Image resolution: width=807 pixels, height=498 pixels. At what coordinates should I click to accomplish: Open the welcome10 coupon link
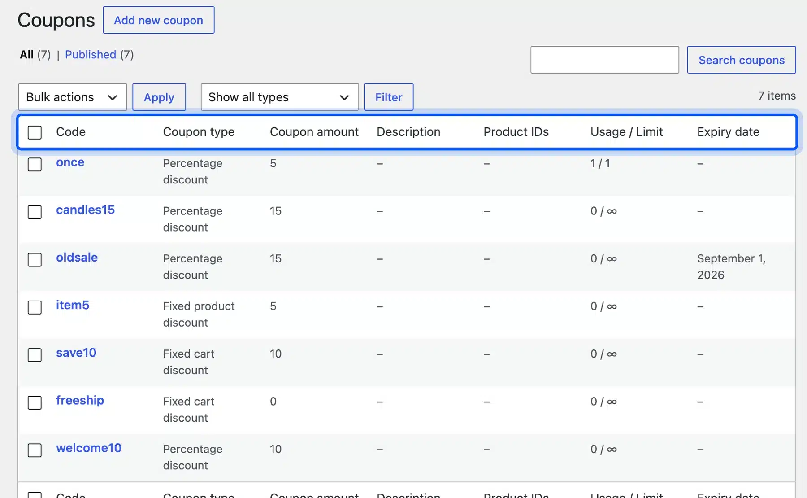click(x=89, y=448)
